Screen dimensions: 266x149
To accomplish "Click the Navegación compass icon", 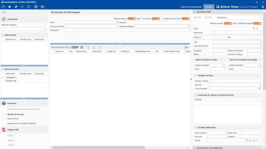I will pos(4,19).
